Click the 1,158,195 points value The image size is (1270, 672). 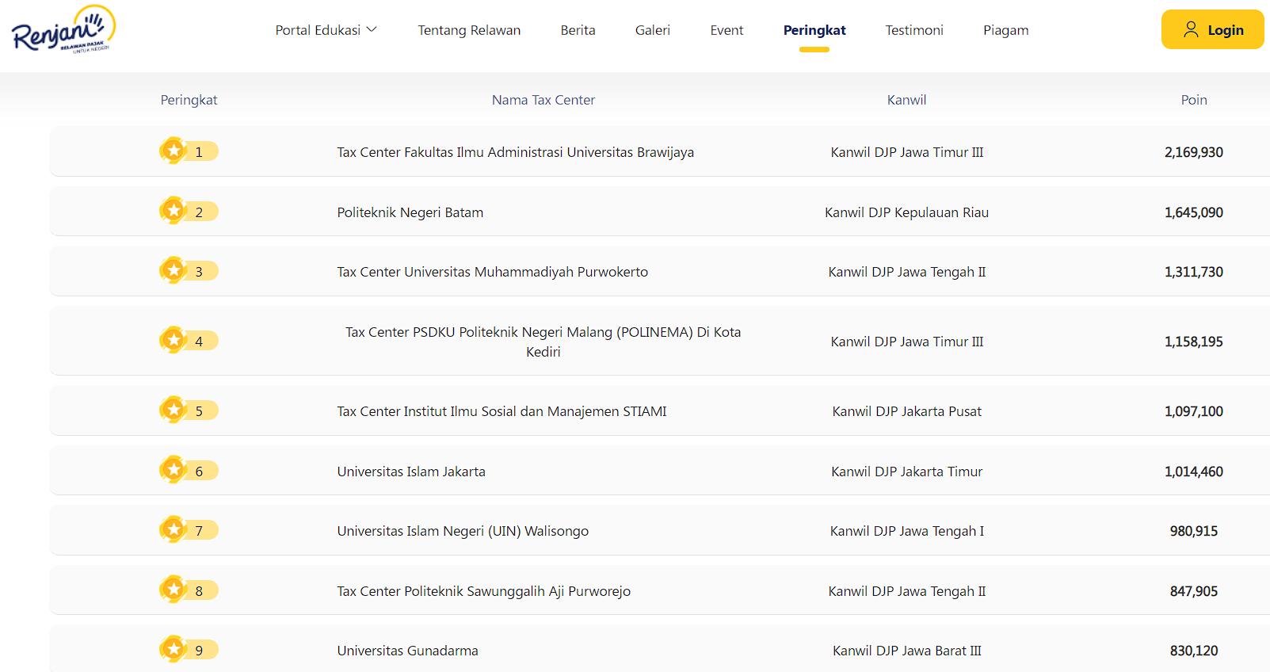click(x=1194, y=342)
